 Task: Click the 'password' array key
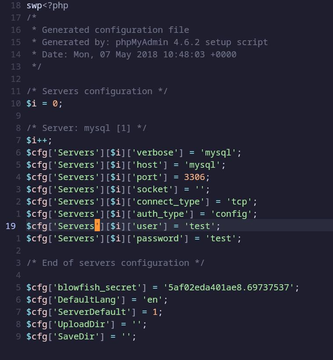(157, 238)
